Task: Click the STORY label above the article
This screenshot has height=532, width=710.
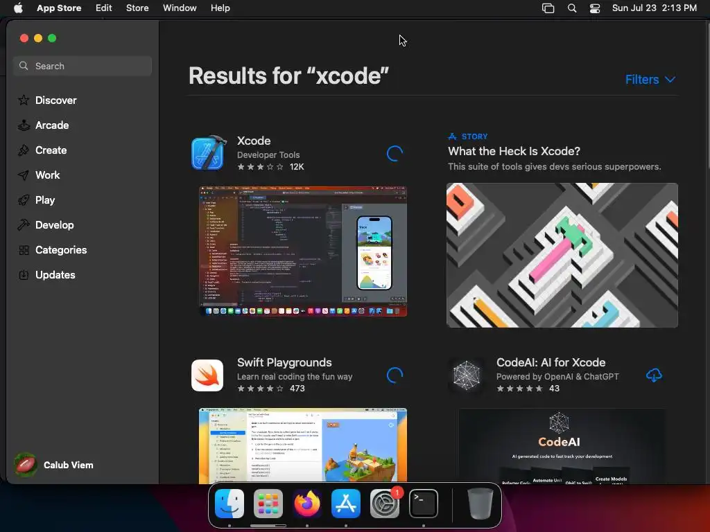Action: click(x=474, y=136)
